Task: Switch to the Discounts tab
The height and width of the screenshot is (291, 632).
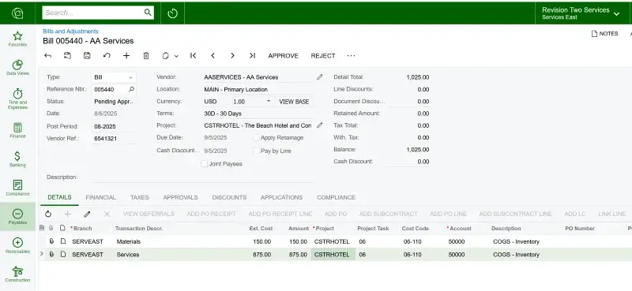Action: click(x=229, y=197)
